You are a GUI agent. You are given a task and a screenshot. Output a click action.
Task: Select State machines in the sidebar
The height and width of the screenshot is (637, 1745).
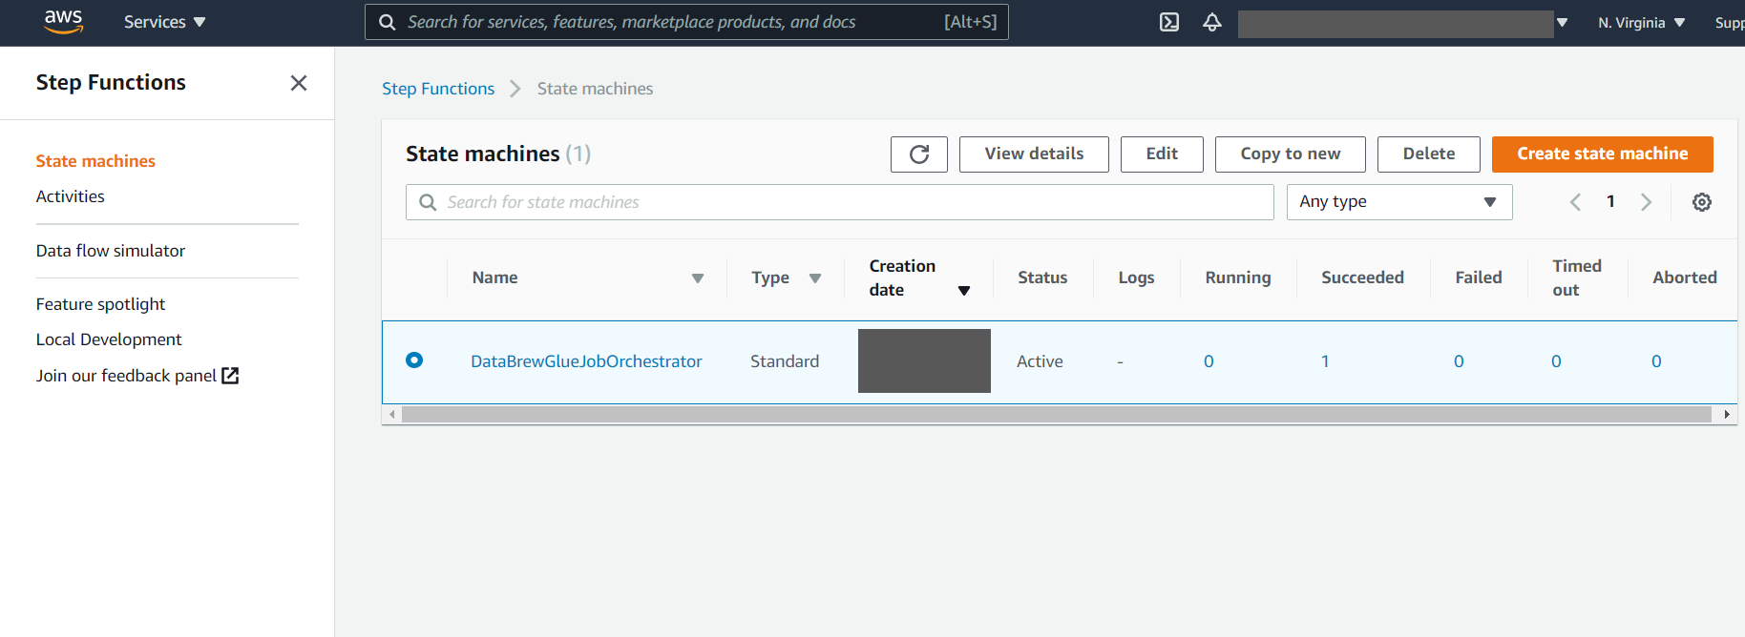click(x=95, y=161)
